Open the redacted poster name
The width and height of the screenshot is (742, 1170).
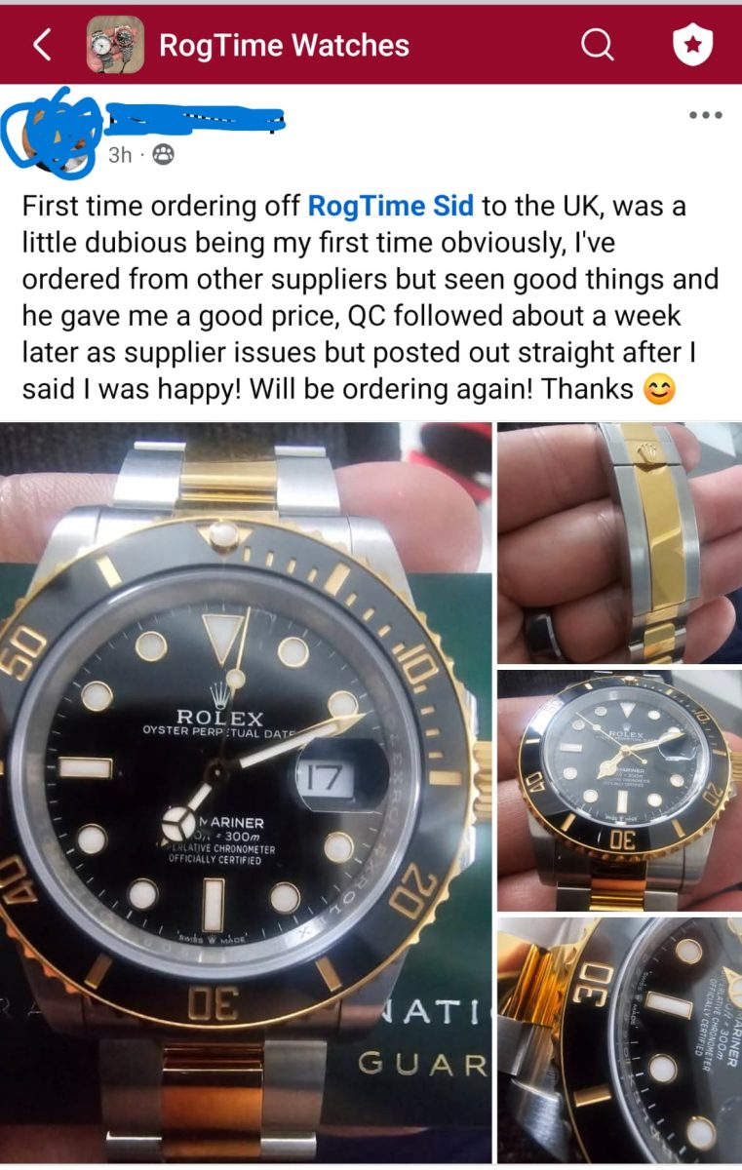[193, 120]
